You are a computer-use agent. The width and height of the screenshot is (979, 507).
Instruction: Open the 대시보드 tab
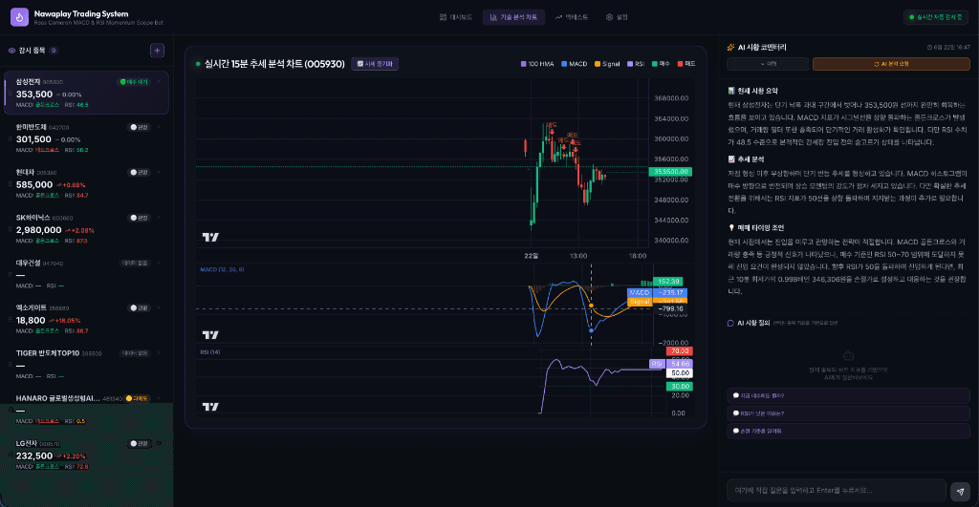456,17
